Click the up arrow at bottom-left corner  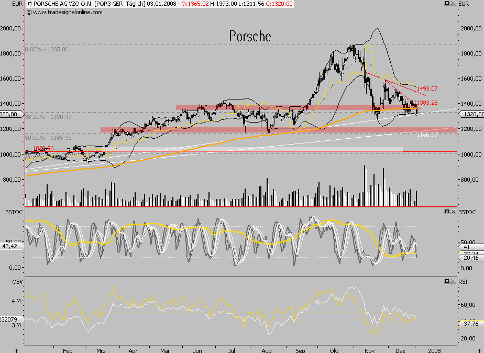pos(16,350)
